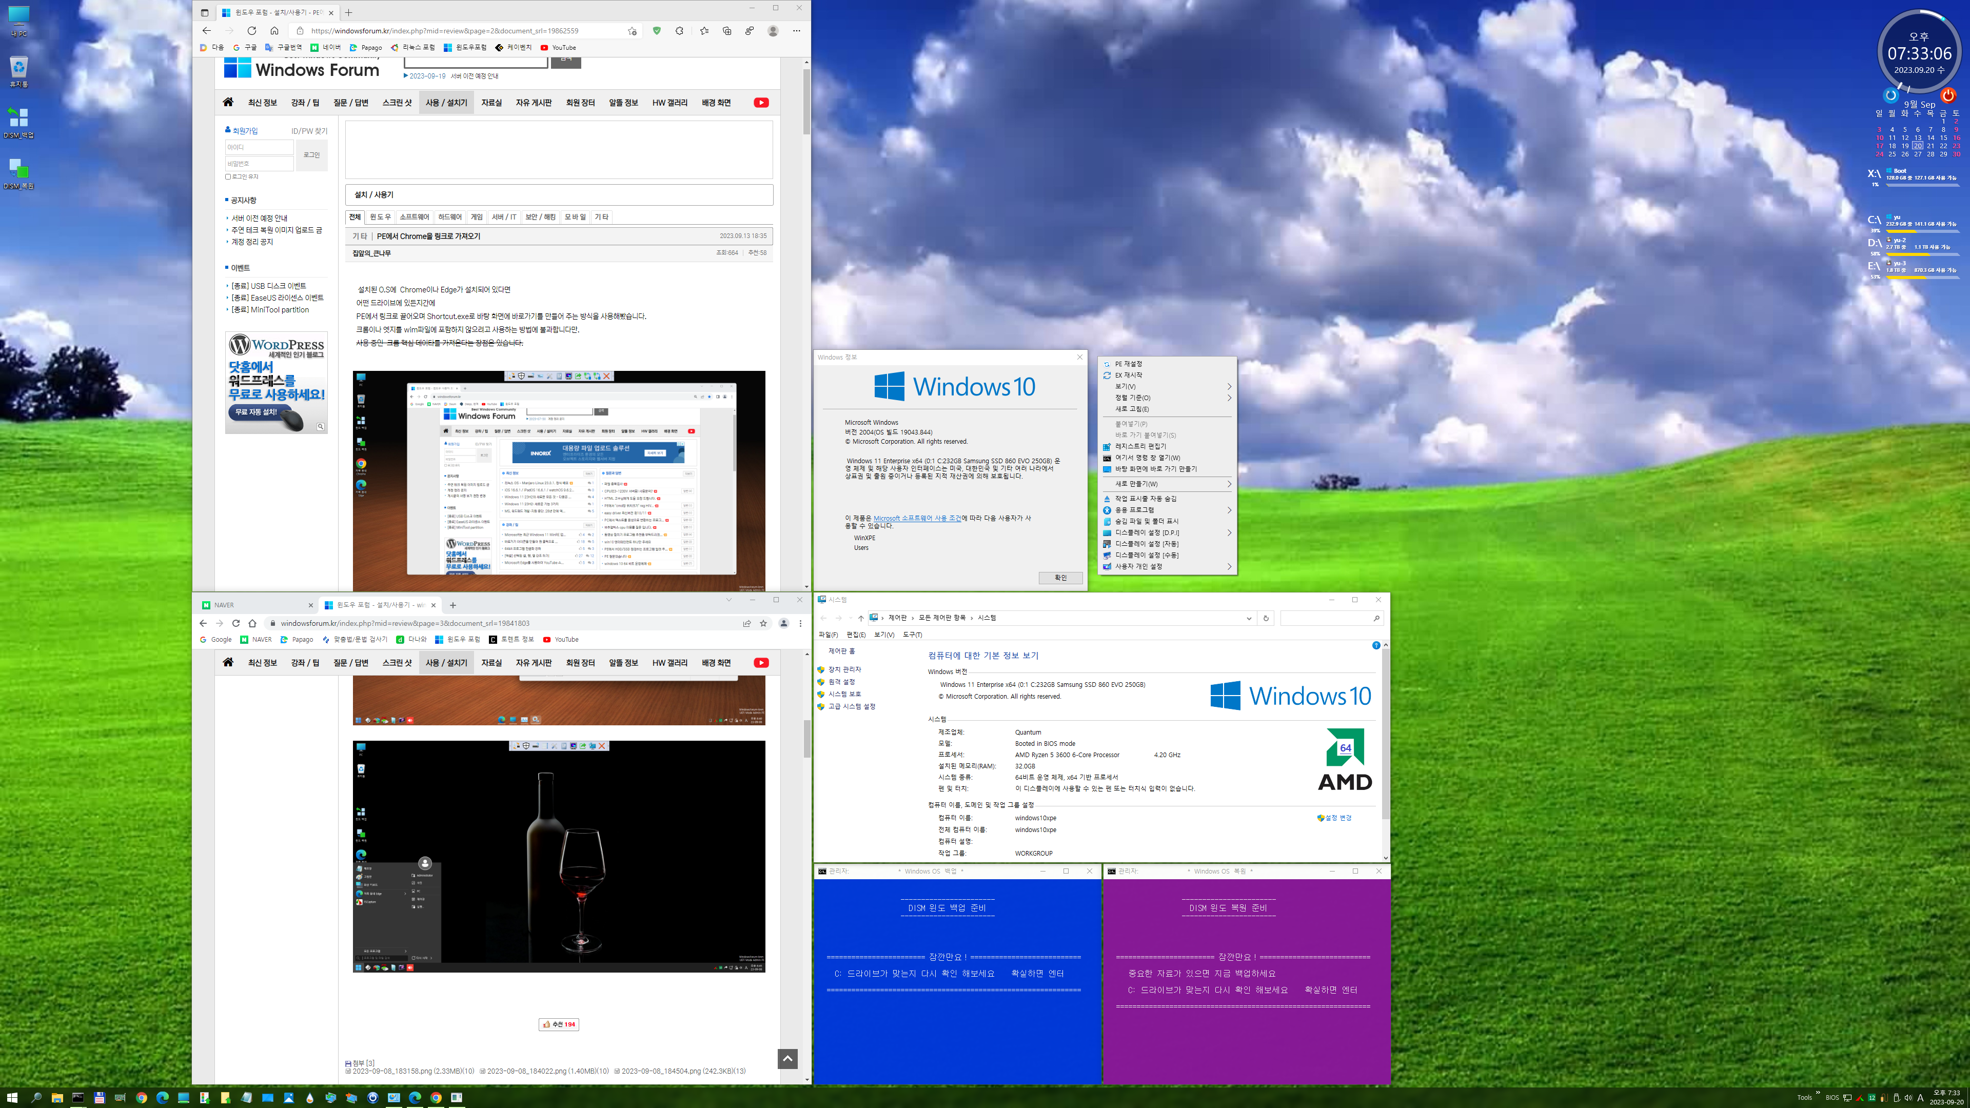Click the blue power button taskbar icon
1970x1108 pixels.
click(372, 1097)
